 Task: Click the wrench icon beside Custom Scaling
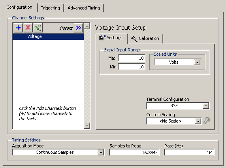(207, 121)
